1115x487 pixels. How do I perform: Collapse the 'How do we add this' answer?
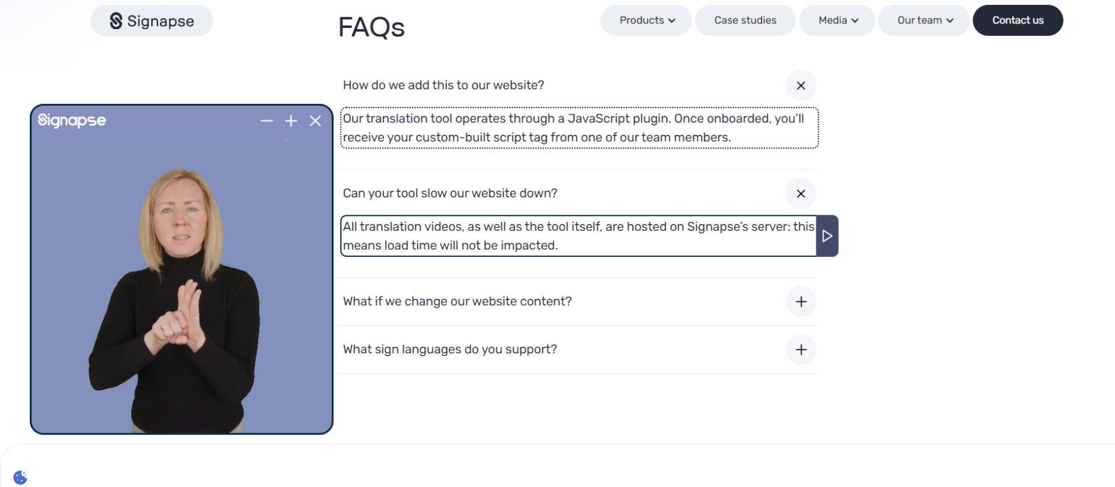pos(800,85)
